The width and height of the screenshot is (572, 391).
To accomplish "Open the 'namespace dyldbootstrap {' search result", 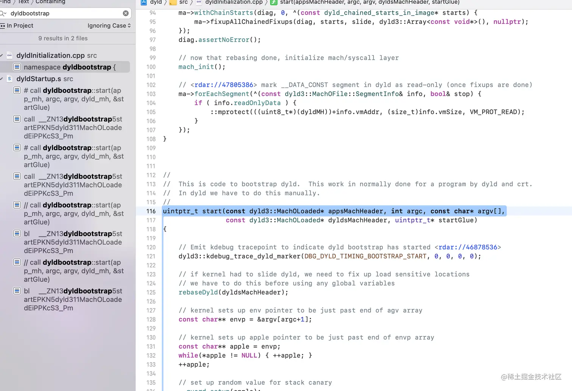I will tap(70, 67).
